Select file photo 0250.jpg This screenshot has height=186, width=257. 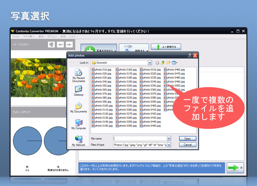pyautogui.click(x=126, y=106)
